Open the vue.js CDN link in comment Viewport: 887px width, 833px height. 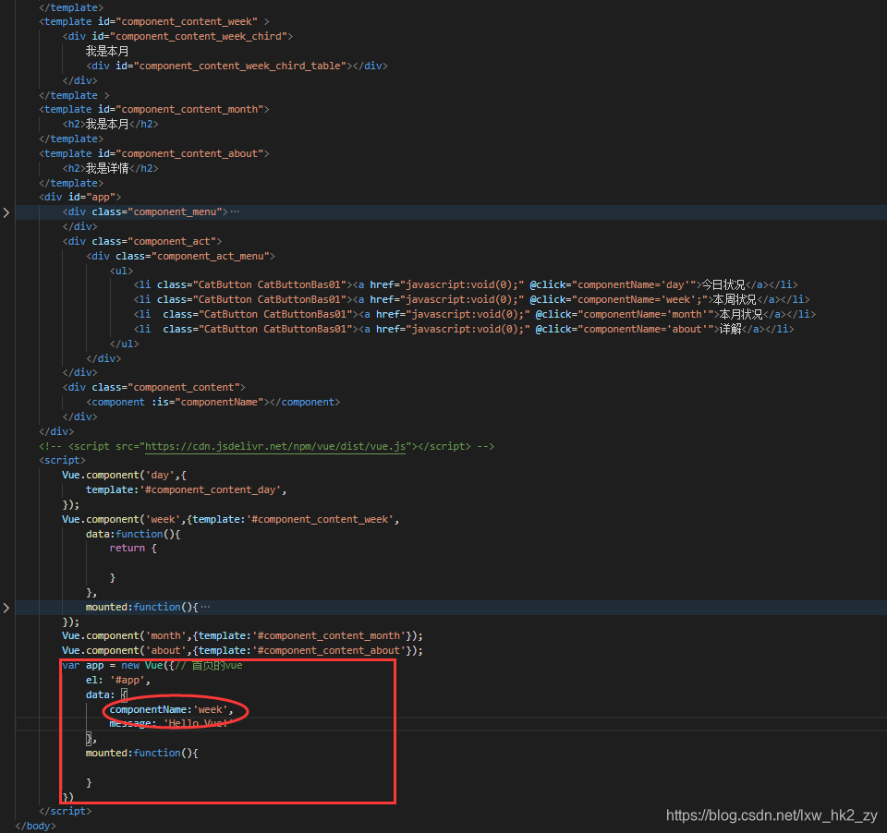[275, 446]
